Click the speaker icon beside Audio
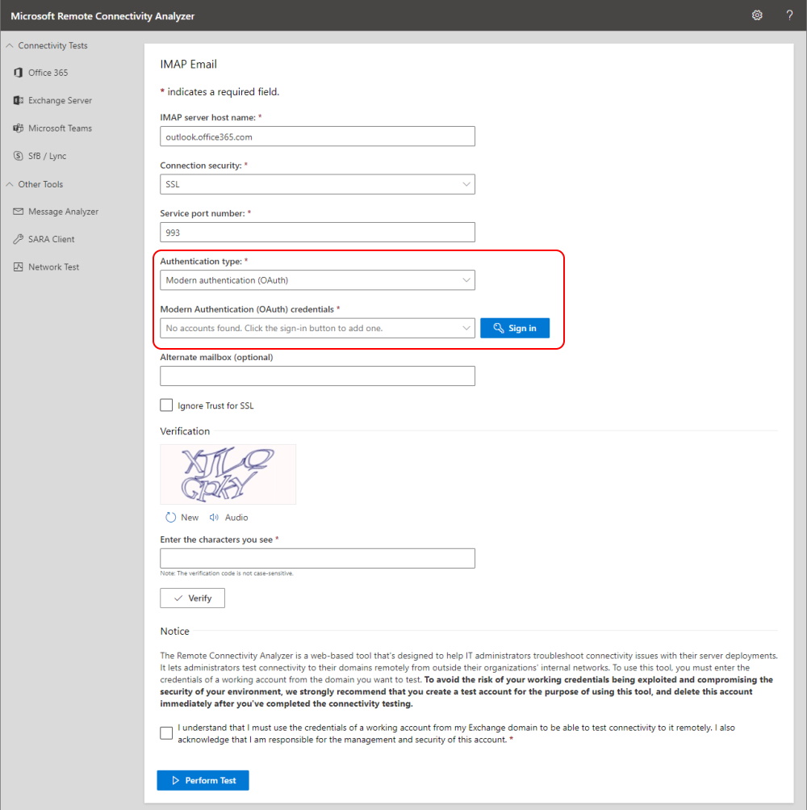This screenshot has height=810, width=807. 215,517
